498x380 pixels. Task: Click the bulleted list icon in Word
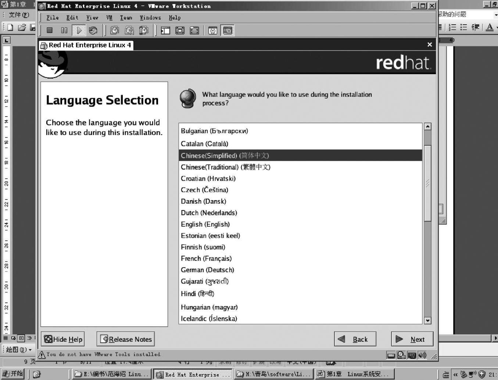point(464,27)
